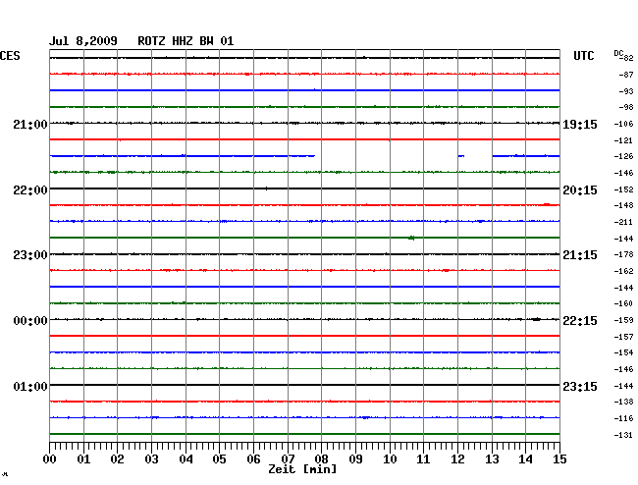
Task: Select the DC offset value -121
Action: coord(623,140)
